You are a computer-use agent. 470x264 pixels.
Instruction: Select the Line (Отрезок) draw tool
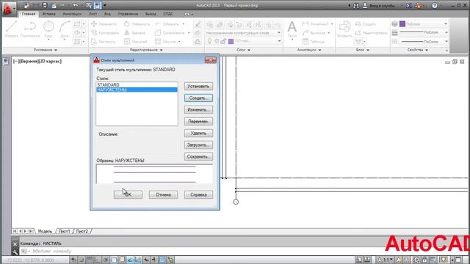point(12,29)
